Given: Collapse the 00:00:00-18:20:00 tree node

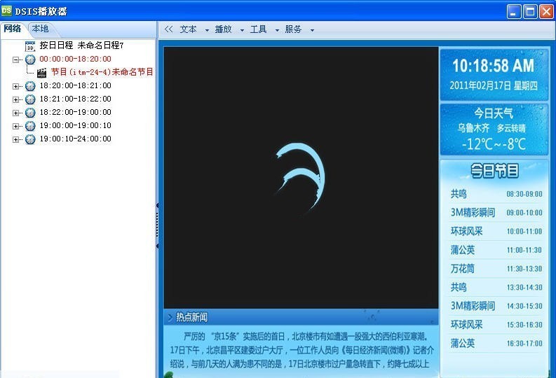Looking at the screenshot, I should click(x=16, y=59).
